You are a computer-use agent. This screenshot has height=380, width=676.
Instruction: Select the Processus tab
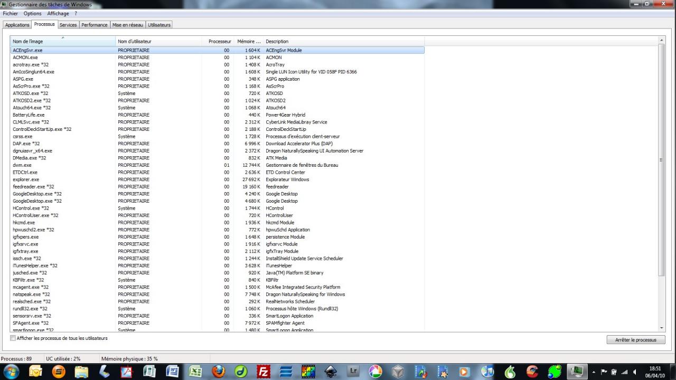pyautogui.click(x=44, y=24)
